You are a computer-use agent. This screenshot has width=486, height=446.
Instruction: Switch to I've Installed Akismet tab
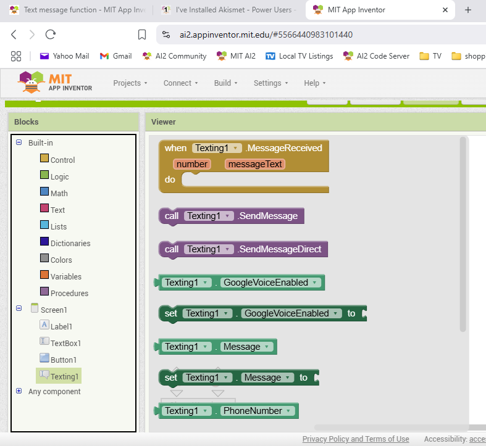click(228, 10)
